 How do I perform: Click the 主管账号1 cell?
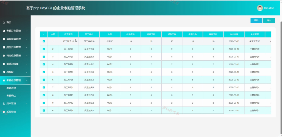254,111
